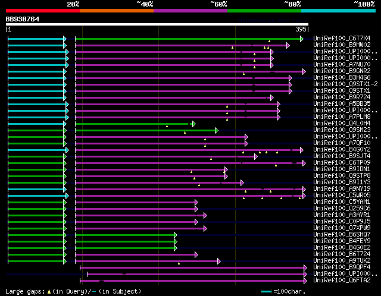Select the UniRef100_Q259C6 label
This screenshot has width=381, height=296.
click(x=342, y=209)
